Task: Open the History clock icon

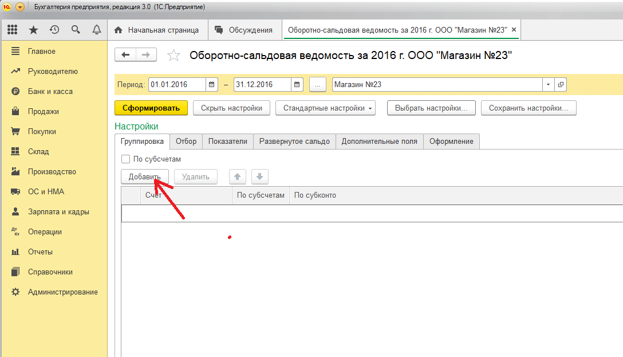Action: point(54,30)
